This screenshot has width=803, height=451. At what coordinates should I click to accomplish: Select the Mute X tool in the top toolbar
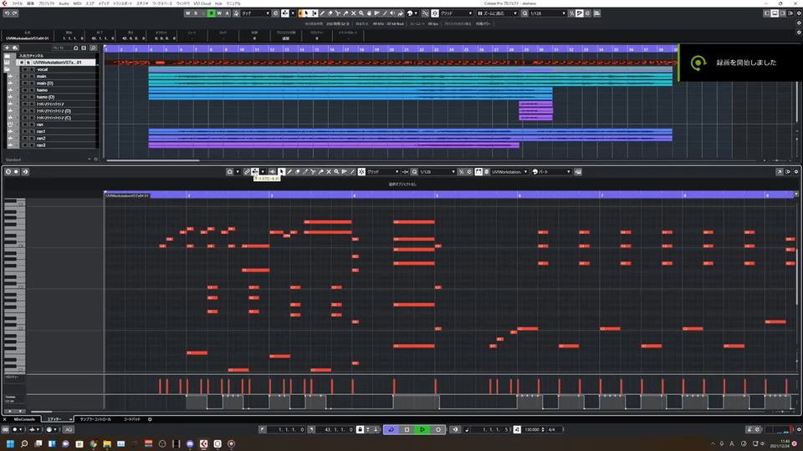click(x=353, y=13)
